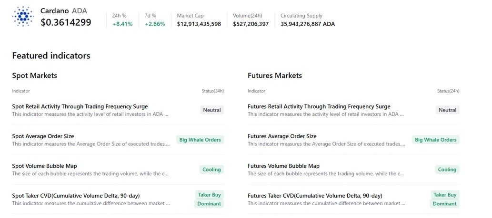Open the Futures Taker CVD indicator

tap(315, 196)
